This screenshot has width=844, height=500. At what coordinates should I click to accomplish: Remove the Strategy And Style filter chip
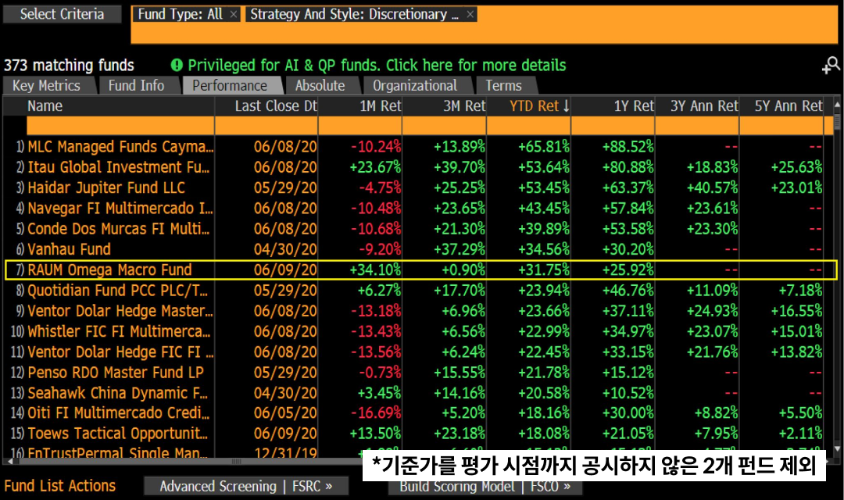pos(470,15)
